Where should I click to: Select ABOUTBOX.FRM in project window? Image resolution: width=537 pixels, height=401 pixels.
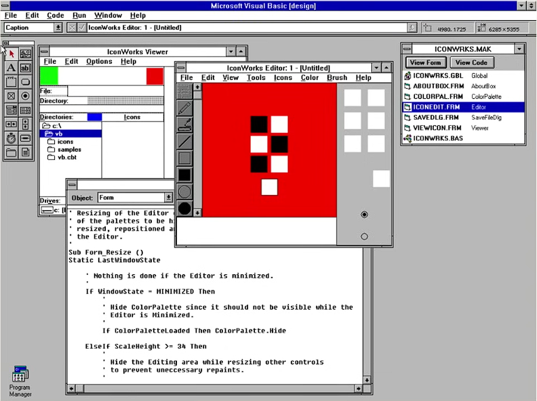point(463,86)
